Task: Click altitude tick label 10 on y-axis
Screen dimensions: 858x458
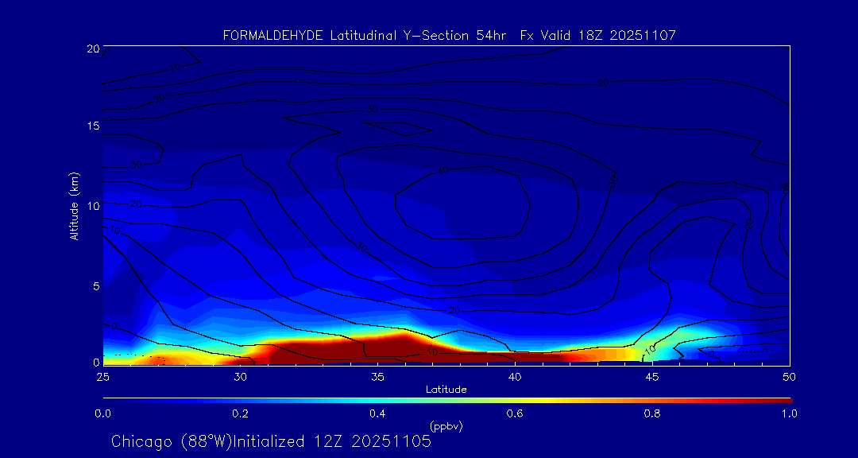Action: (91, 206)
